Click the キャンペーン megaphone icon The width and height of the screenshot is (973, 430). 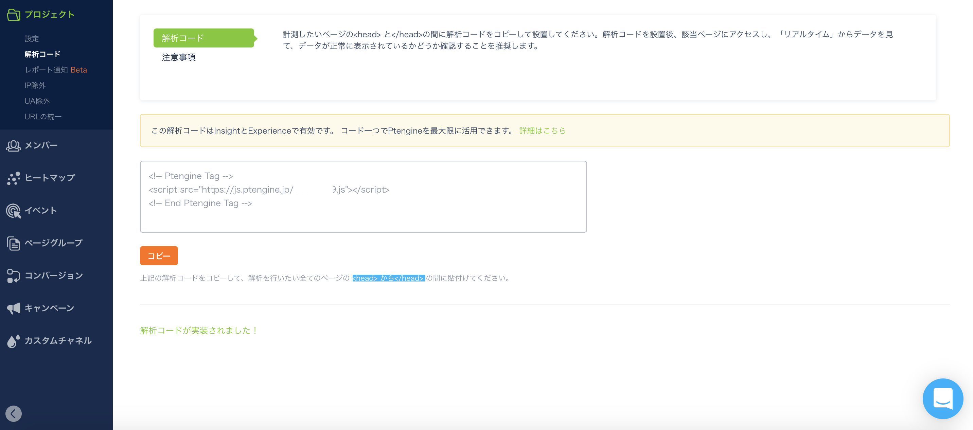pyautogui.click(x=14, y=308)
